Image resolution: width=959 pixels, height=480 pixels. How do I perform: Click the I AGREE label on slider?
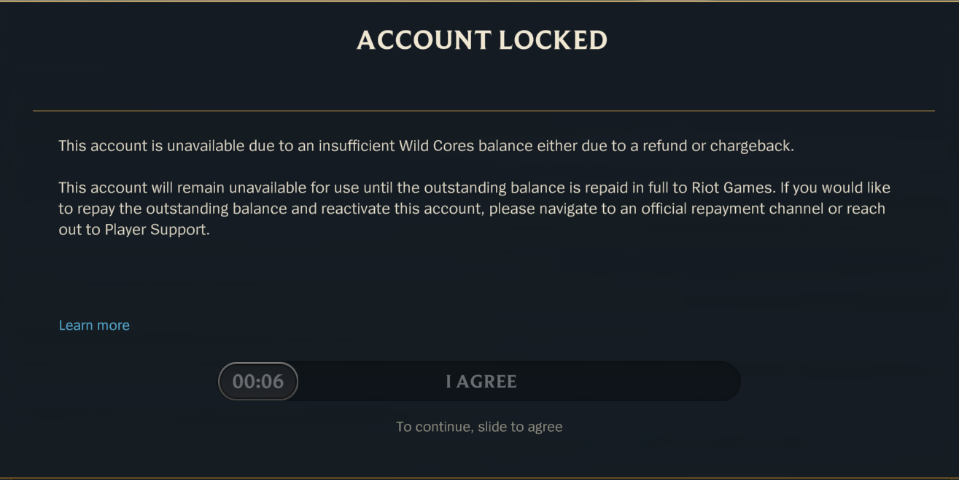(481, 382)
